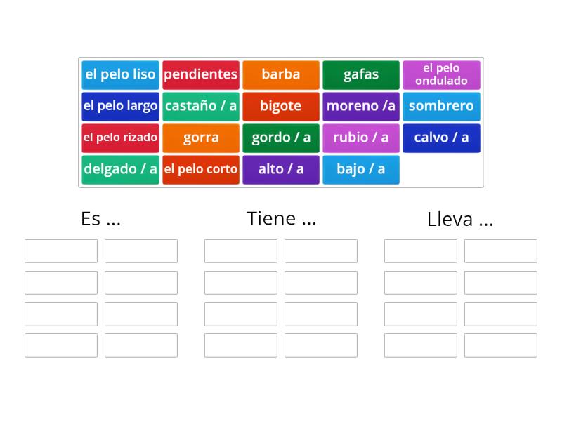Pick the orange 'barba' tile
Screen dimensions: 562x421
tap(281, 74)
